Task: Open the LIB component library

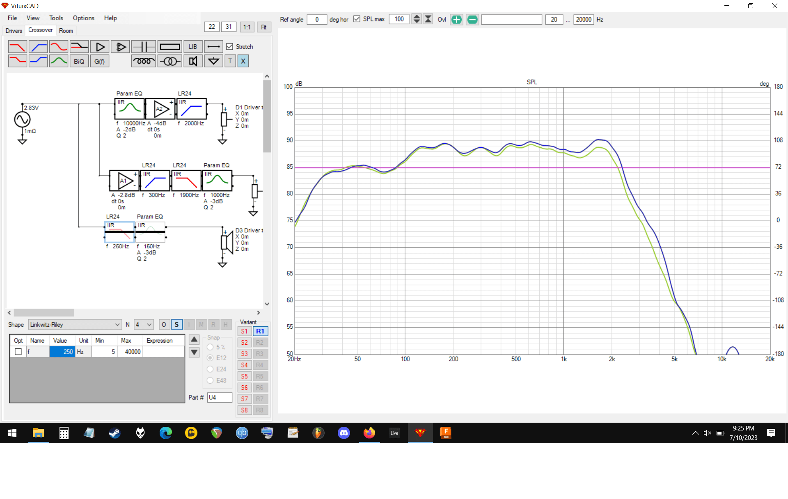Action: (x=193, y=47)
